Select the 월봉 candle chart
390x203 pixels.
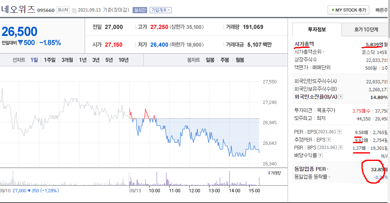[x=240, y=60]
